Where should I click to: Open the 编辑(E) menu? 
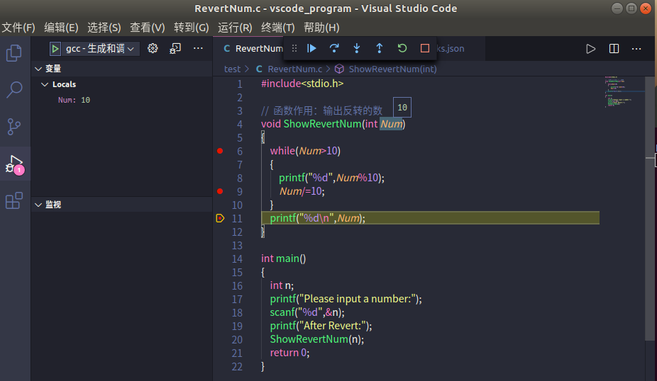61,28
